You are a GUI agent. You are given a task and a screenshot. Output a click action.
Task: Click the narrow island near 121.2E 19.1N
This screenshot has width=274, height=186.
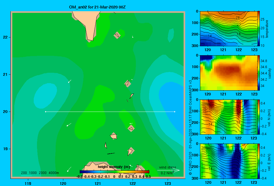point(106,145)
